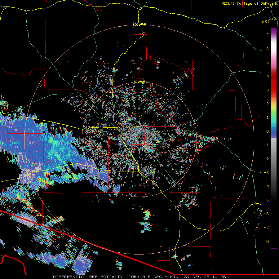Screen dimensions: 279x279
Task: Click the 100 NMI range ring label
Action: click(x=139, y=24)
